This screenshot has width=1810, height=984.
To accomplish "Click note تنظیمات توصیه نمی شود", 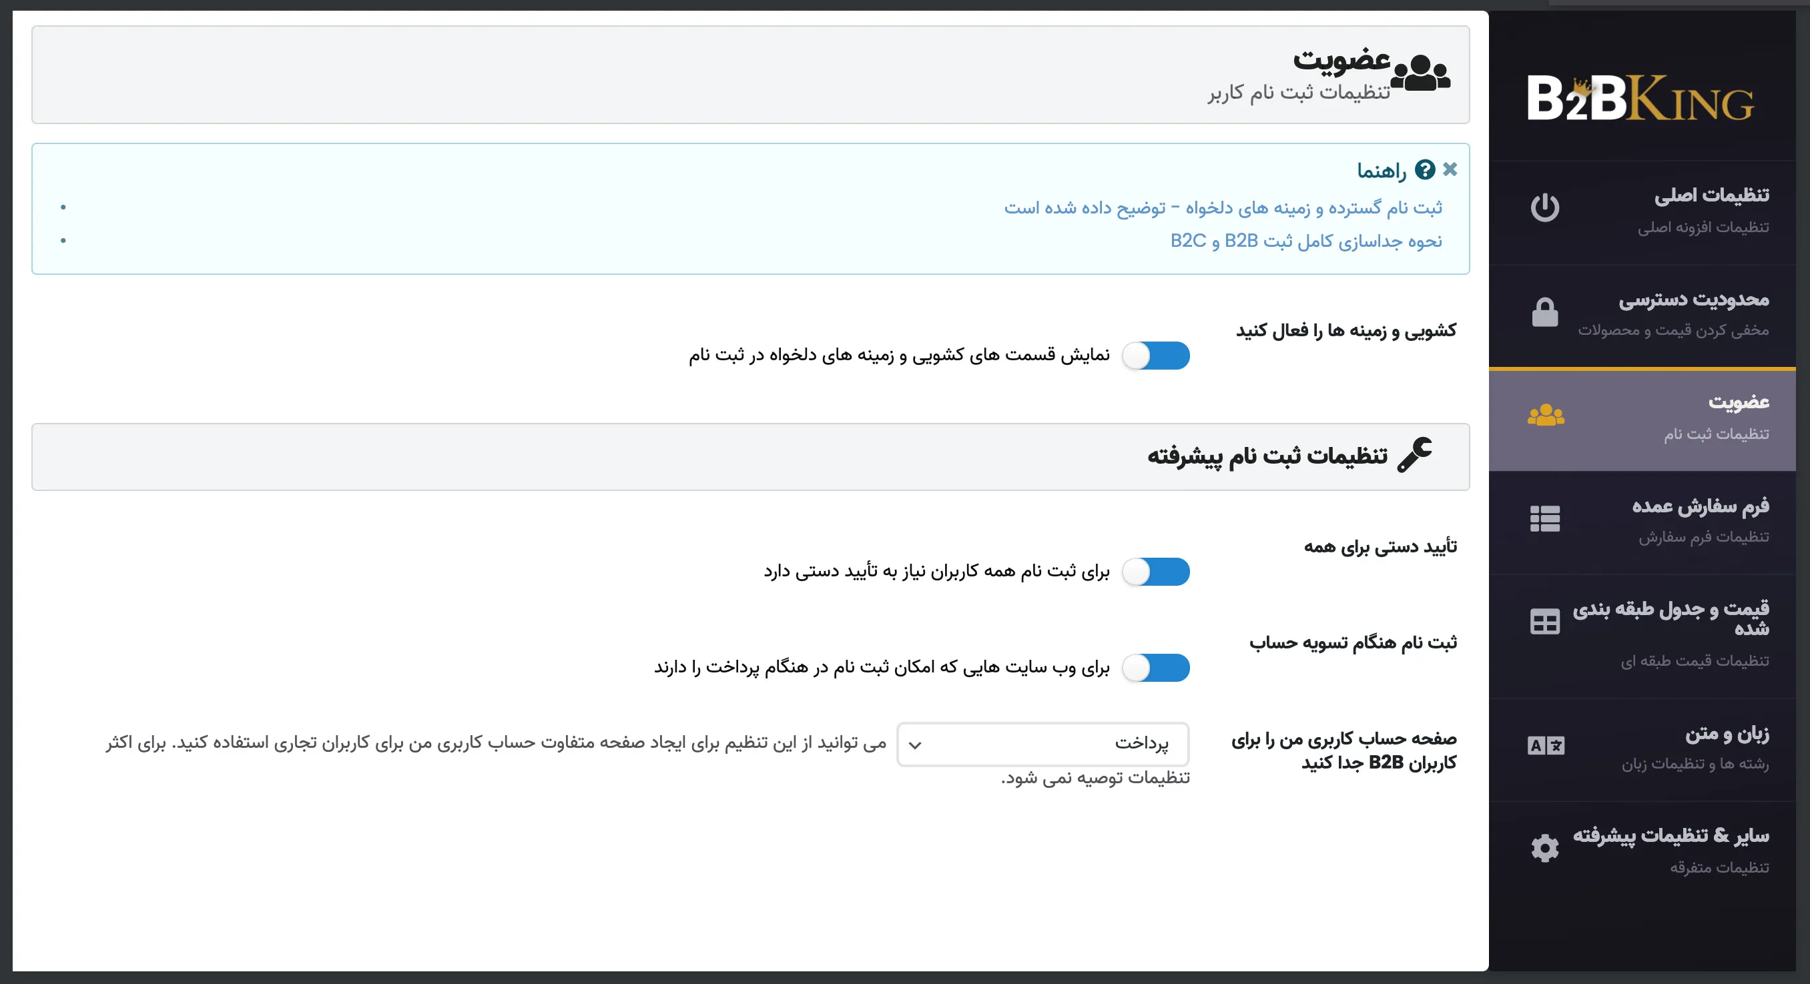I will [x=1095, y=777].
